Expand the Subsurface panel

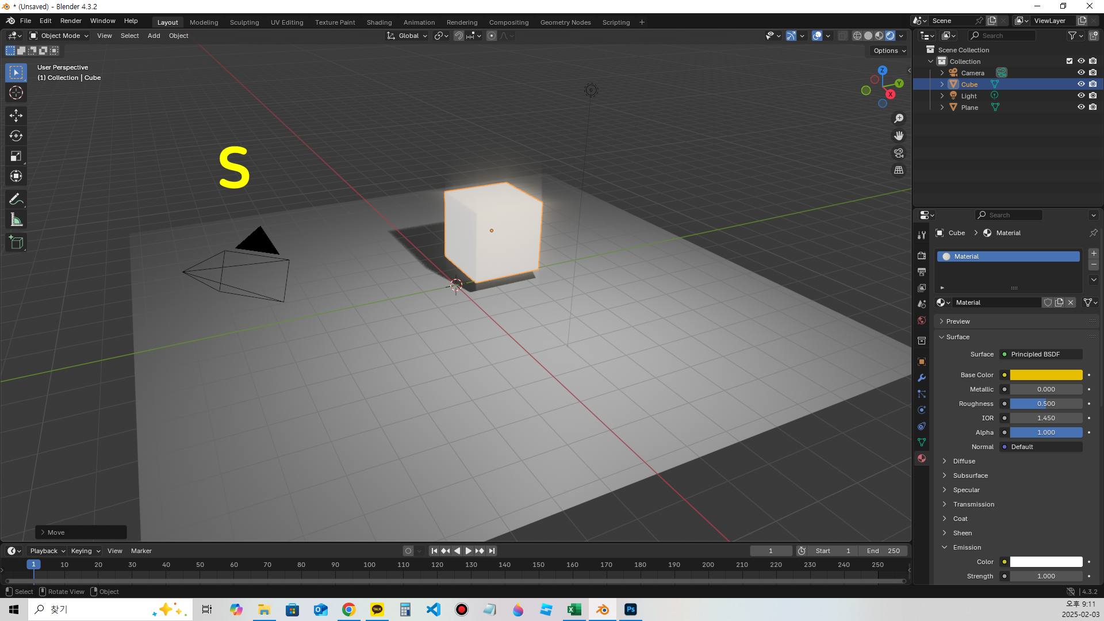[971, 476]
